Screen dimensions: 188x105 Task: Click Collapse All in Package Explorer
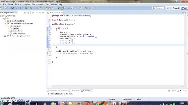click(25, 13)
